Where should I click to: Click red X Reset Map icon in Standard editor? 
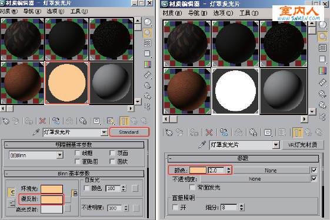(x=43, y=121)
